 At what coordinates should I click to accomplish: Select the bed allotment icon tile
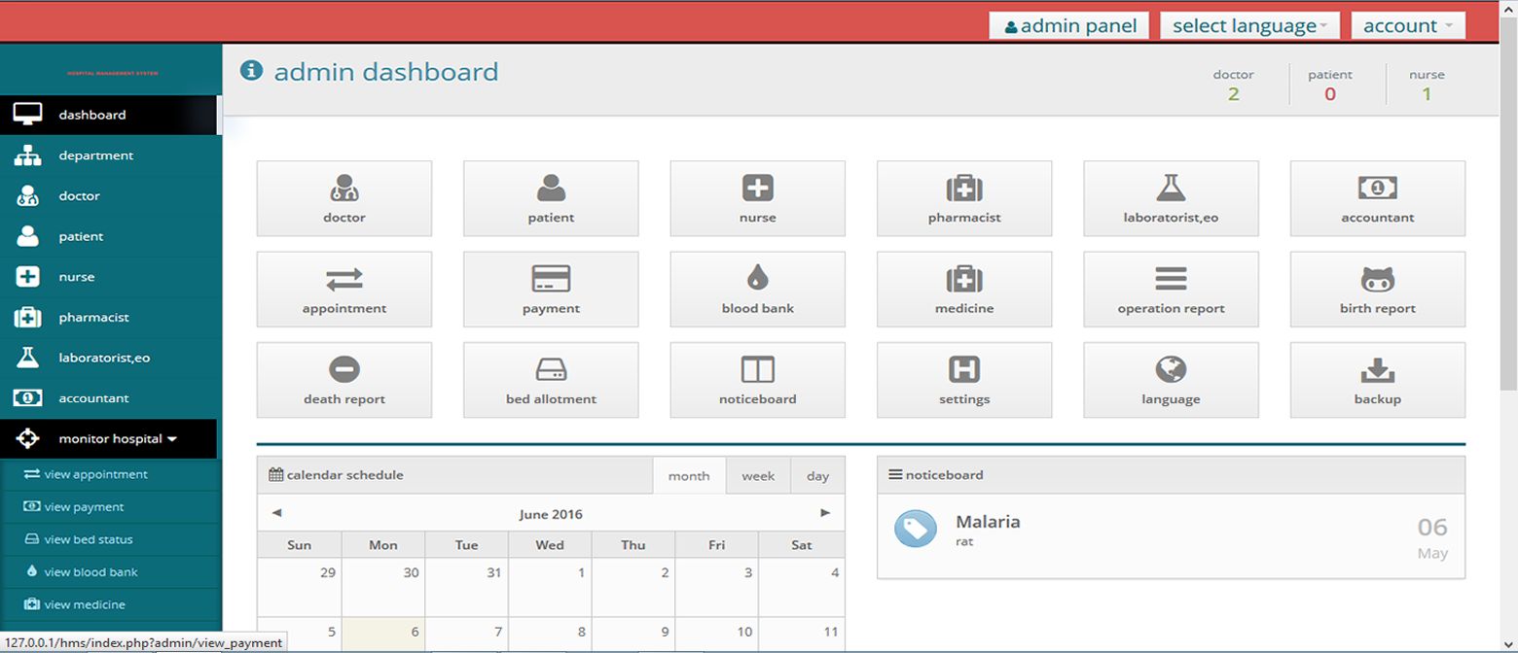pyautogui.click(x=551, y=379)
